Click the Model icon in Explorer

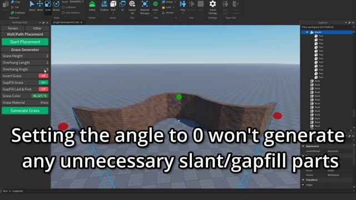pyautogui.click(x=312, y=32)
